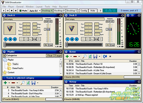
Task: Click the Deck A CP button
Action: point(22,39)
